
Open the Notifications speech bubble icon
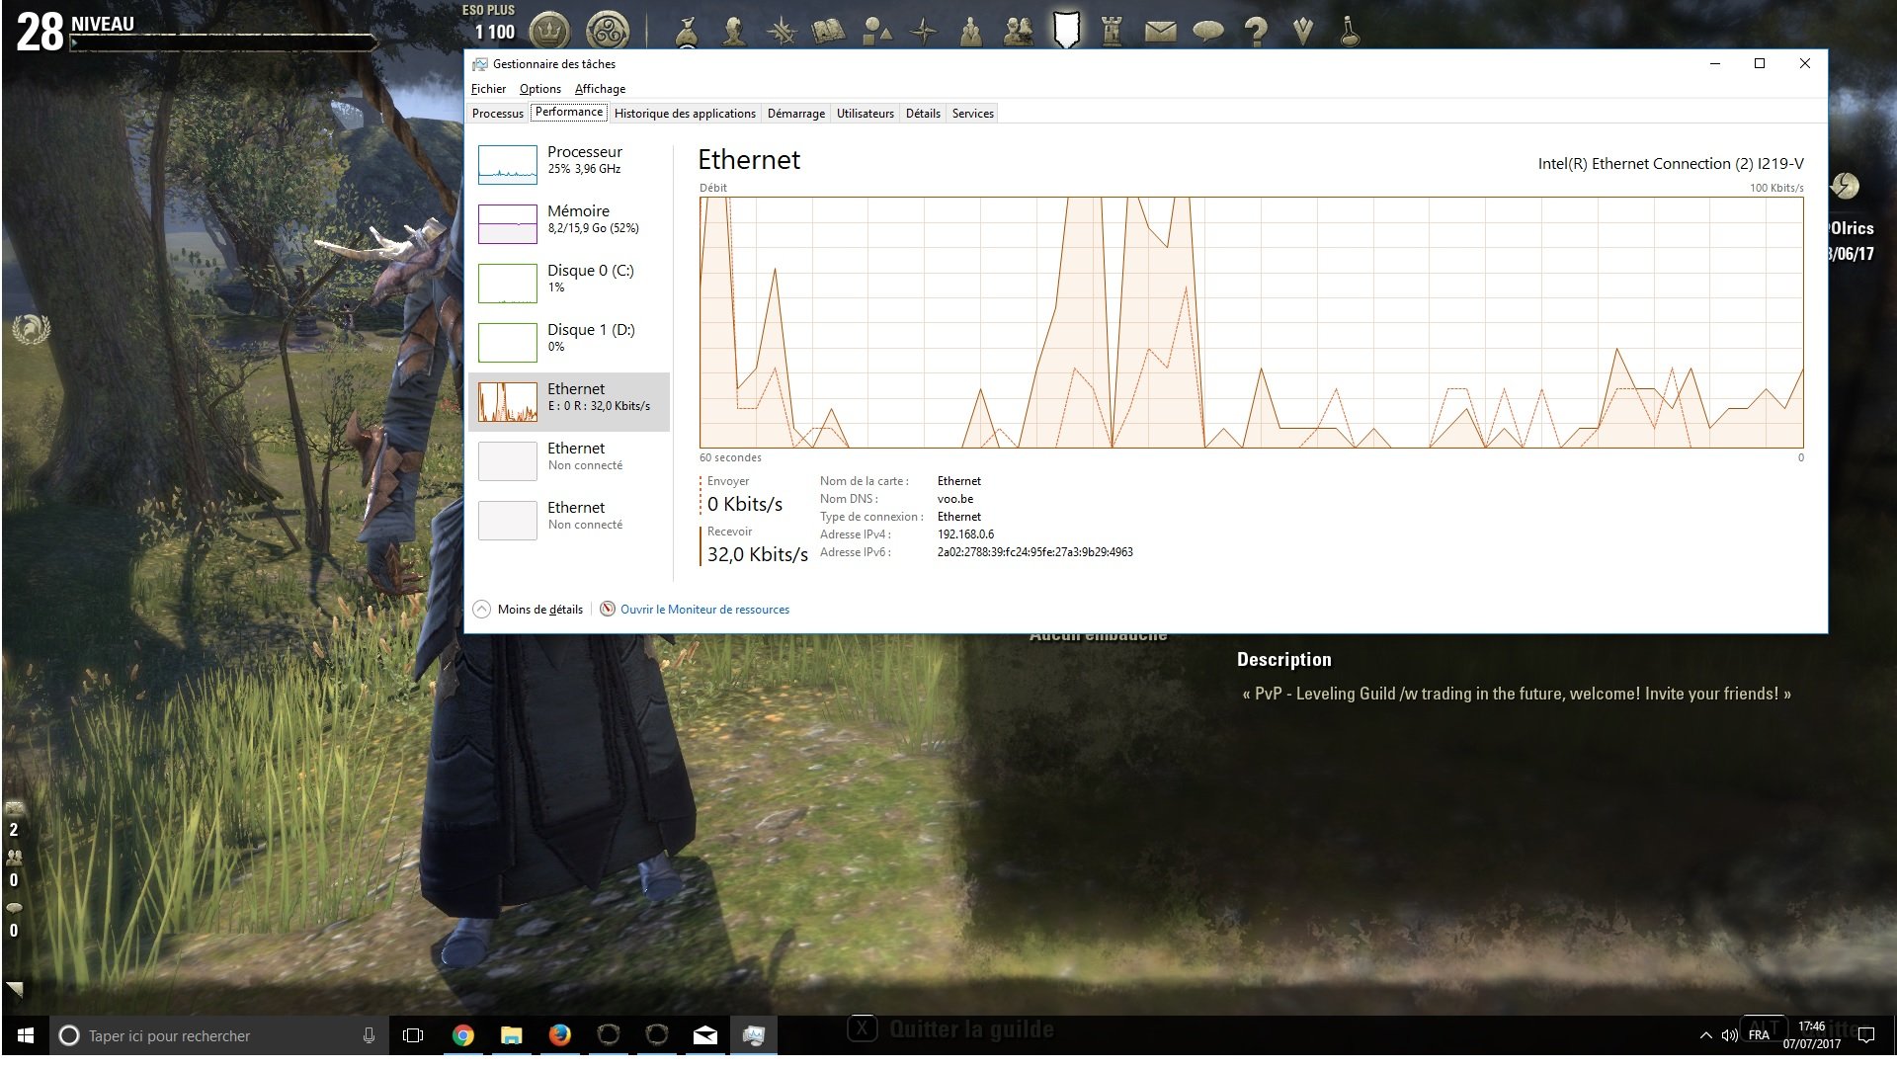[x=1207, y=33]
